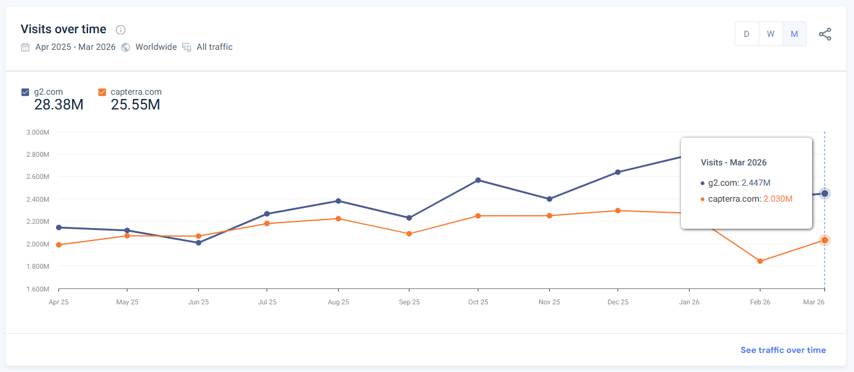Show info tooltip for Visits over time
Viewport: 854px width, 372px height.
pos(121,30)
